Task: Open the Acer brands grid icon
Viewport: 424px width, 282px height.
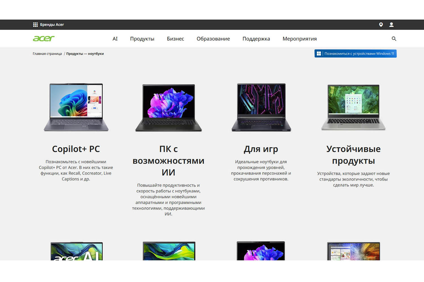Action: 35,25
